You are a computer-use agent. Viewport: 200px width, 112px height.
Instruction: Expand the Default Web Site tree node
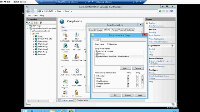(33, 39)
